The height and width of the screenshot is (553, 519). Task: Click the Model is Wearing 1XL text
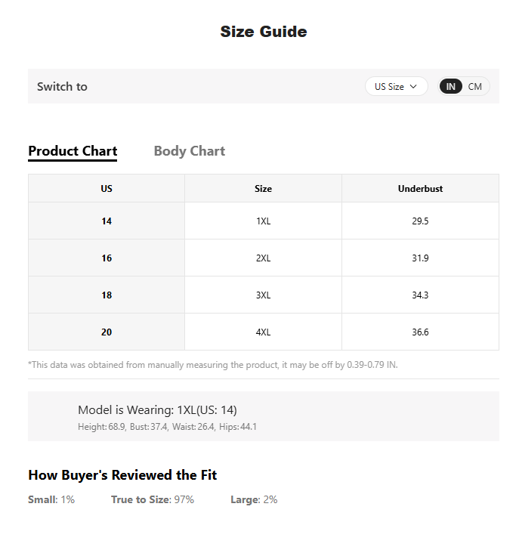pyautogui.click(x=157, y=409)
